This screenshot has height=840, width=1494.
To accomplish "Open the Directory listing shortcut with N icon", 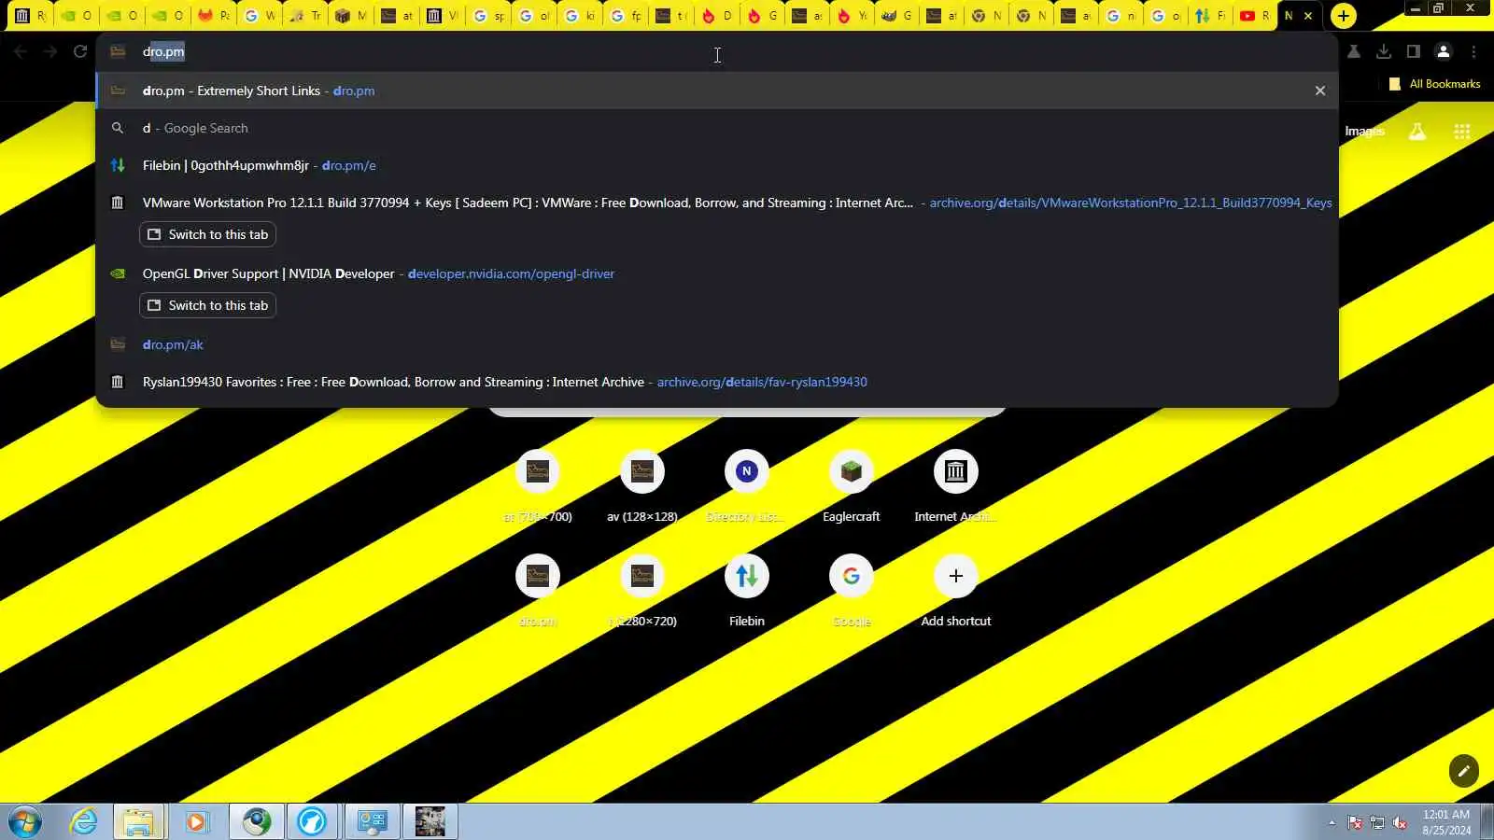I will 747,487.
